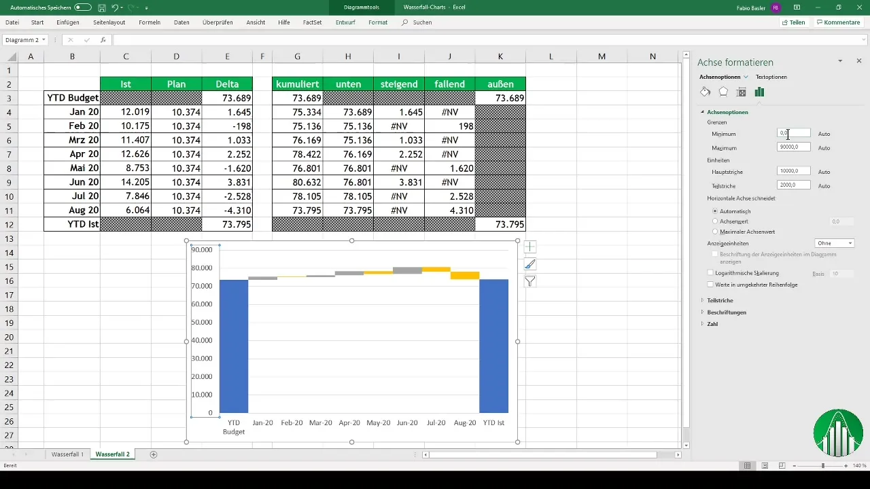This screenshot has width=870, height=489.
Task: Select the Automatisch radio button
Action: tap(714, 211)
